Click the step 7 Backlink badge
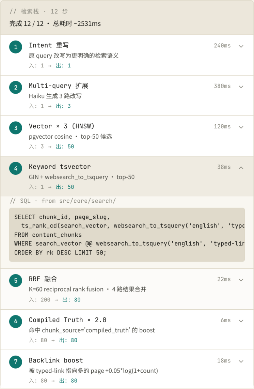The height and width of the screenshot is (389, 254). point(16,361)
